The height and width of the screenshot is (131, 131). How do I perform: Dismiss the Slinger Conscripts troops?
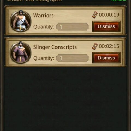[106, 58]
